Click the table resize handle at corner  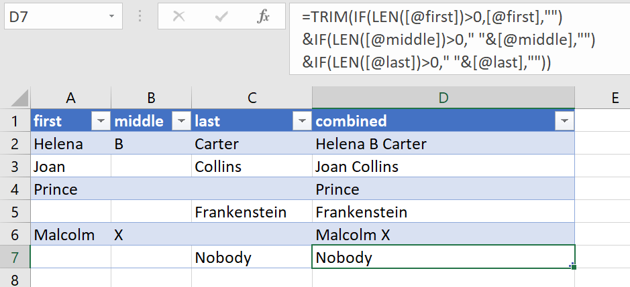tap(572, 266)
